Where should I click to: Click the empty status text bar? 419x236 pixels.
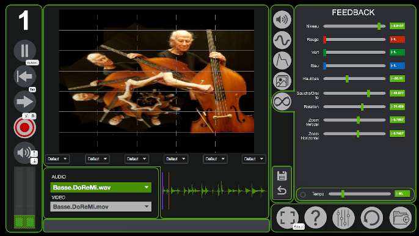156,226
